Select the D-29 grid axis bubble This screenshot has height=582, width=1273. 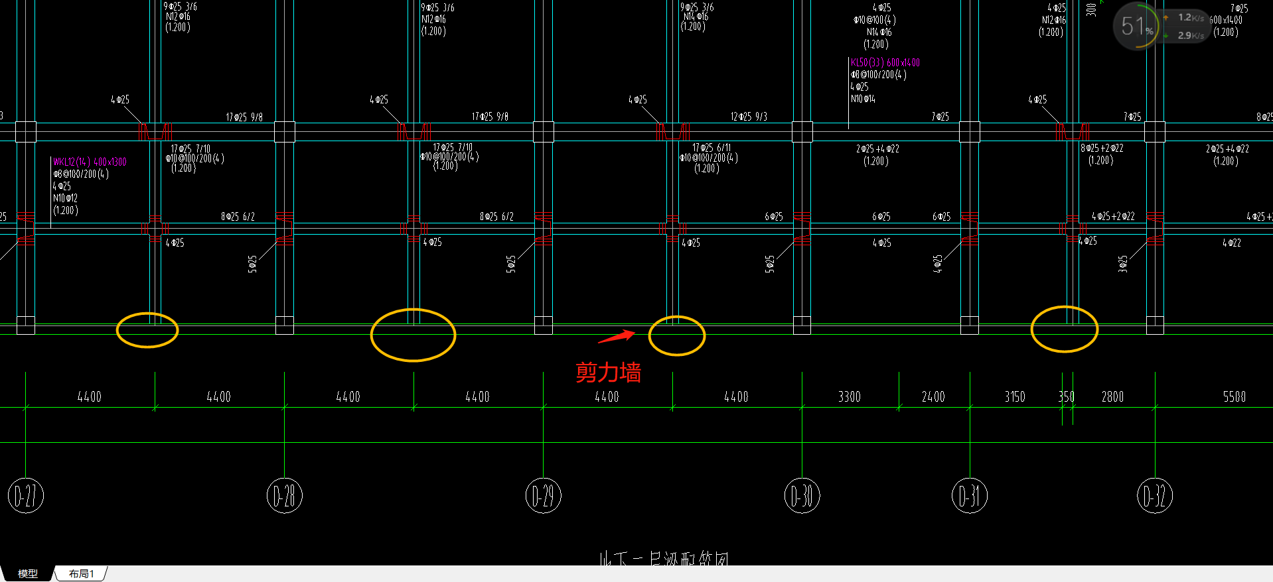pos(543,495)
